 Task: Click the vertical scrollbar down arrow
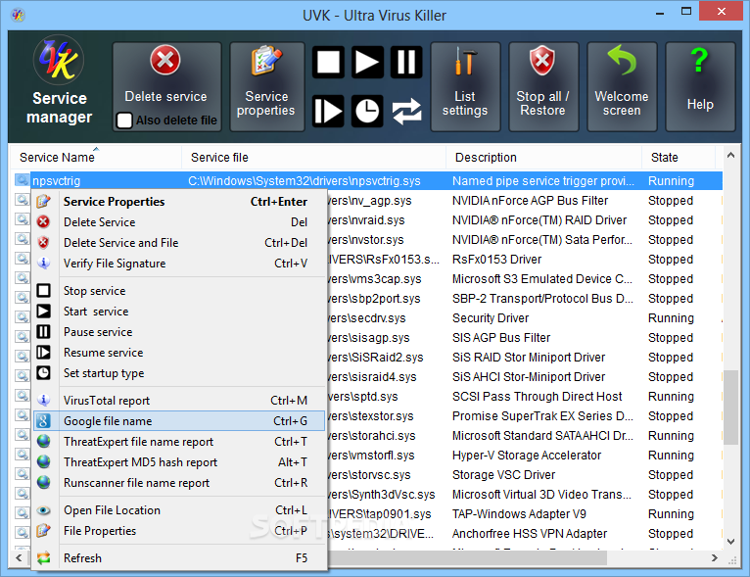[730, 542]
